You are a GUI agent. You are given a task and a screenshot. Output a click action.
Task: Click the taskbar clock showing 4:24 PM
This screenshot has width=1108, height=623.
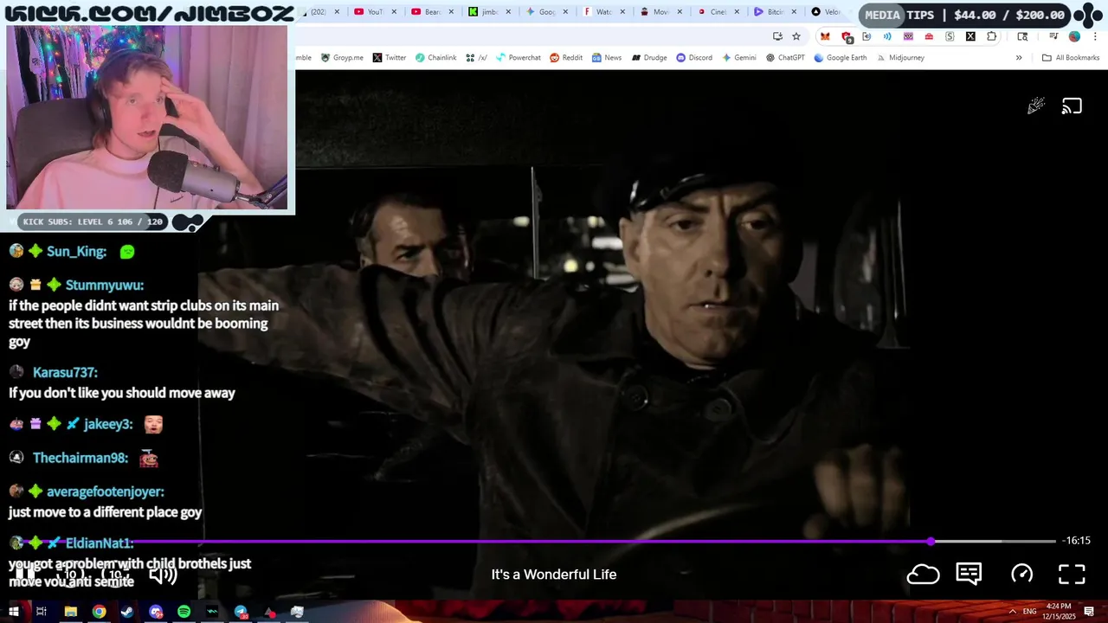[x=1059, y=611]
